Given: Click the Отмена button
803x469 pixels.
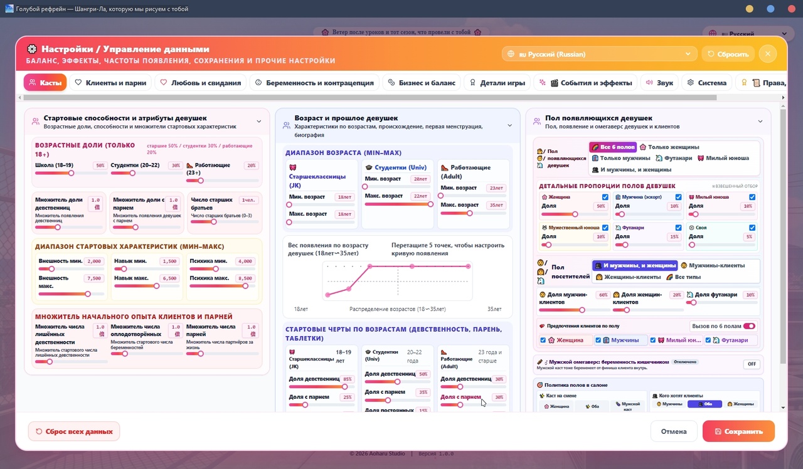Looking at the screenshot, I should [674, 431].
